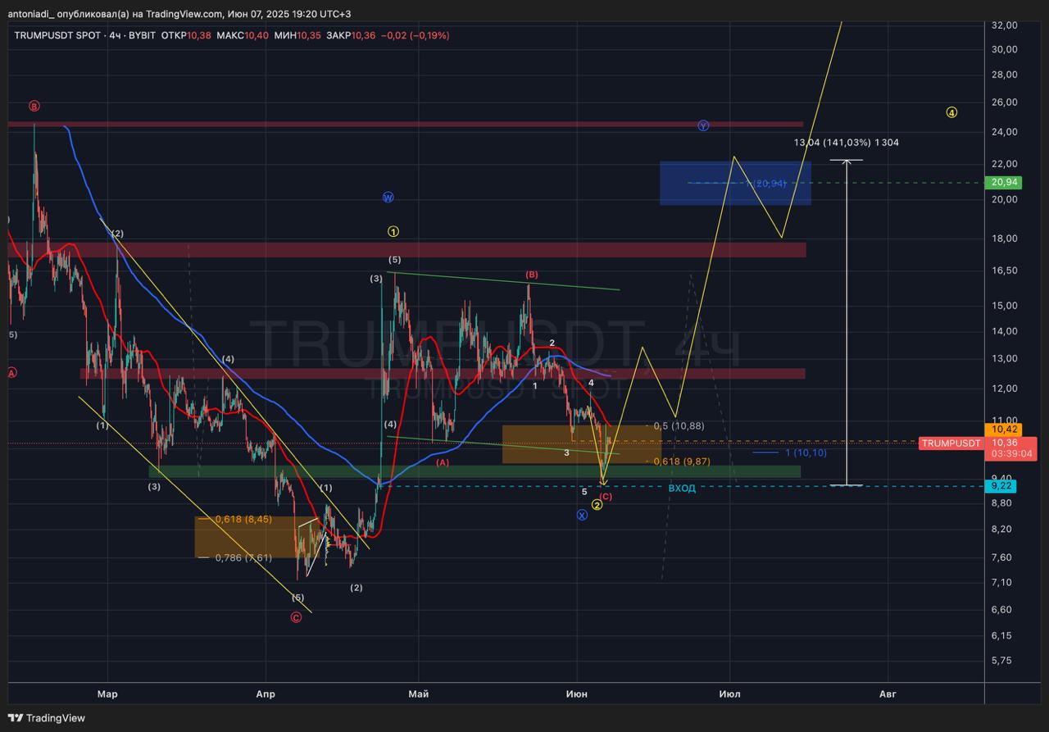Click the ОТКР 10,38 open value
This screenshot has height=732, width=1049.
[186, 35]
